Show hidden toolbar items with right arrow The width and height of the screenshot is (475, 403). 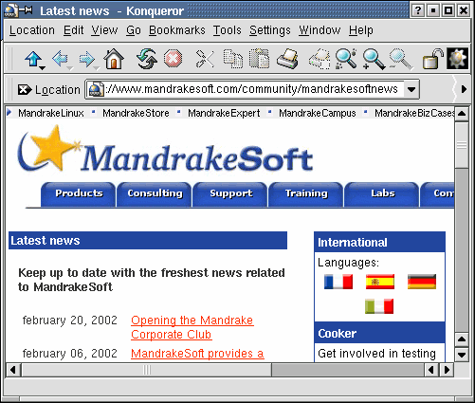(x=464, y=89)
